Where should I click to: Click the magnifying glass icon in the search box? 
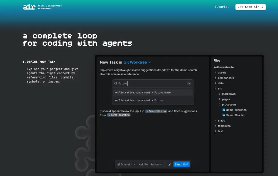(116, 83)
